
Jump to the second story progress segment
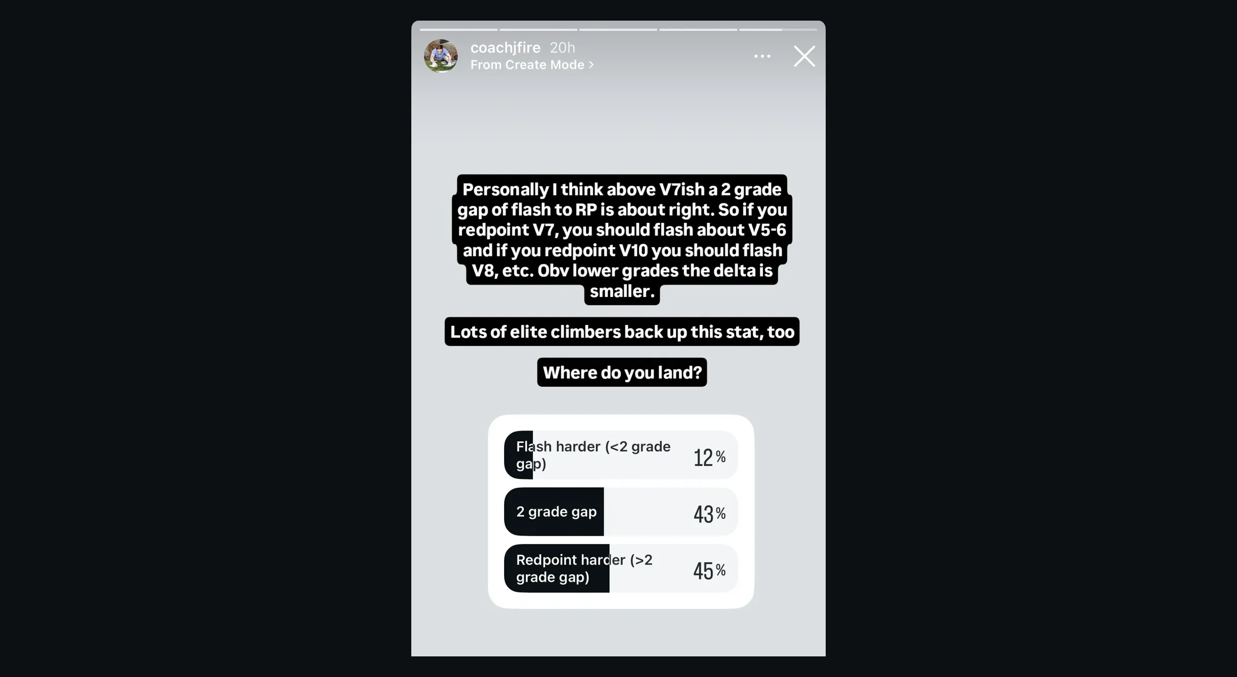pos(538,30)
